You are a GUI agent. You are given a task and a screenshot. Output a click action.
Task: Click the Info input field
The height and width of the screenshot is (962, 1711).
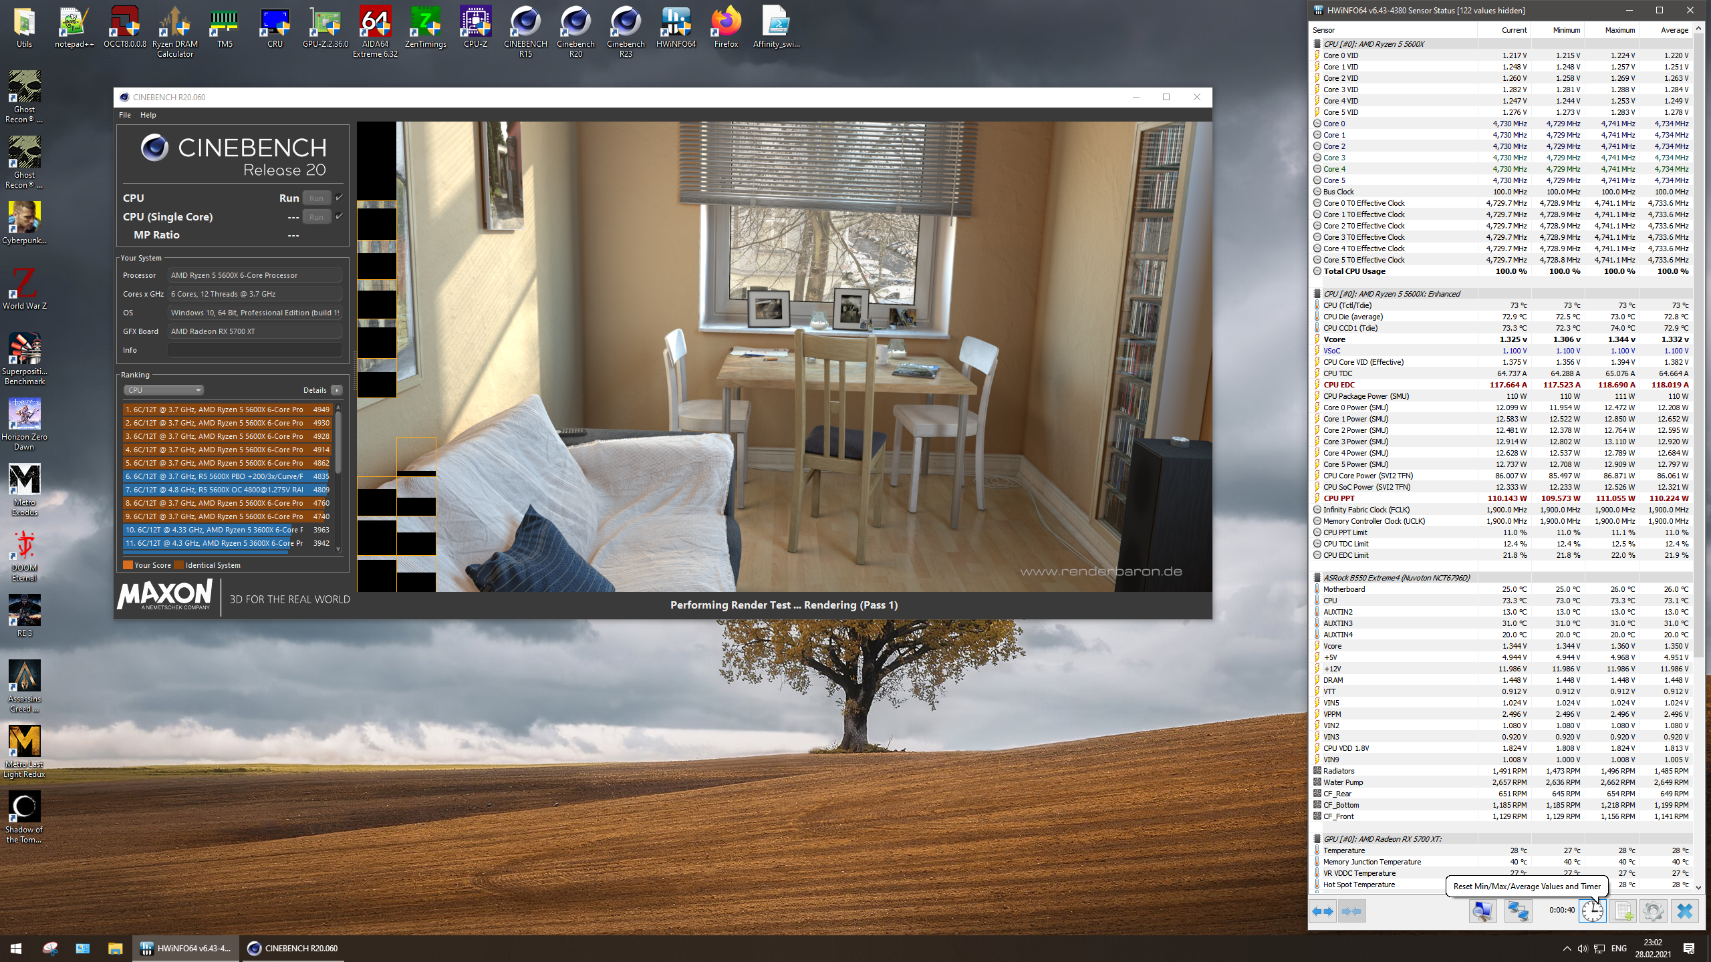[x=255, y=350]
